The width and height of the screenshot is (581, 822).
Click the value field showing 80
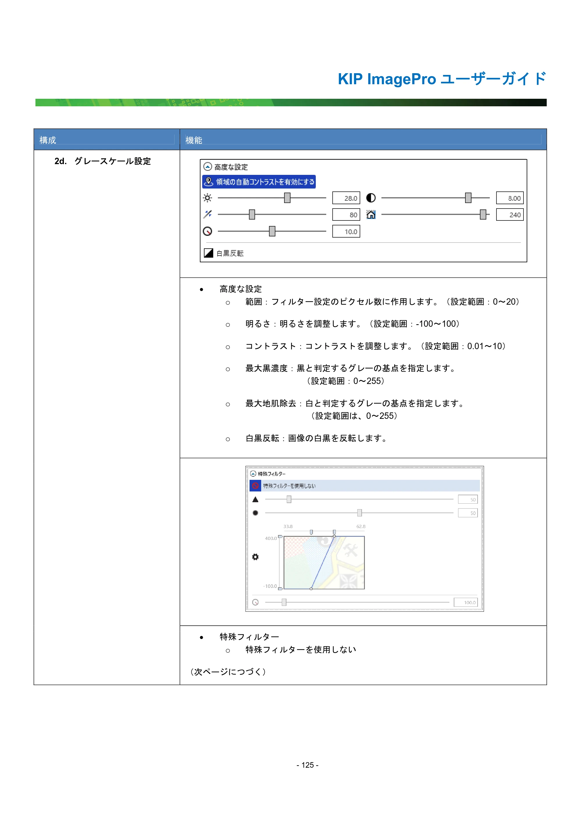pyautogui.click(x=346, y=215)
